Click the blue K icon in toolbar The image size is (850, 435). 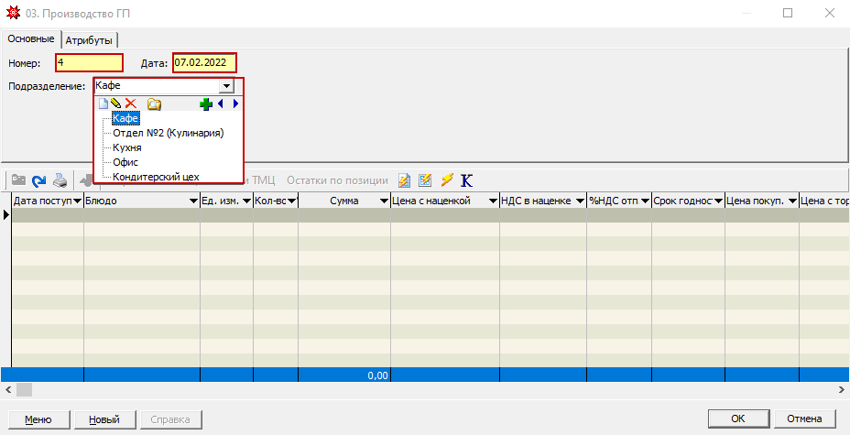click(x=467, y=180)
